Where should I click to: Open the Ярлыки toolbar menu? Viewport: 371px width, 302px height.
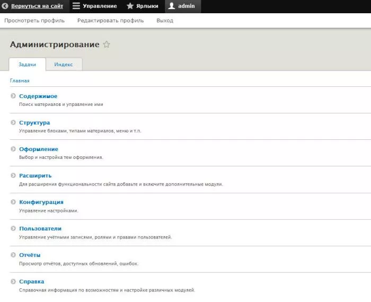[x=147, y=6]
